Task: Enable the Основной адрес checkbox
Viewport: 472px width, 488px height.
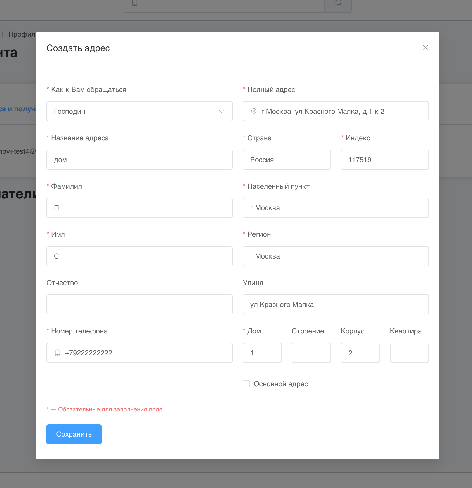Action: [x=246, y=384]
